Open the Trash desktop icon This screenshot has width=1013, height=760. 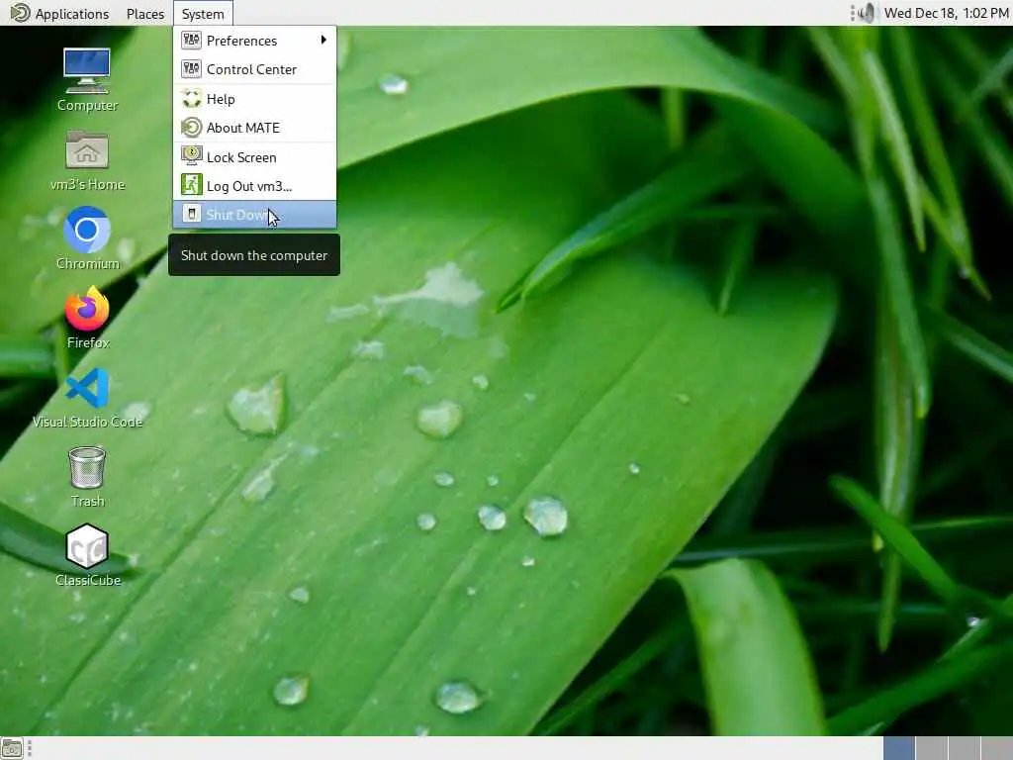[x=87, y=467]
